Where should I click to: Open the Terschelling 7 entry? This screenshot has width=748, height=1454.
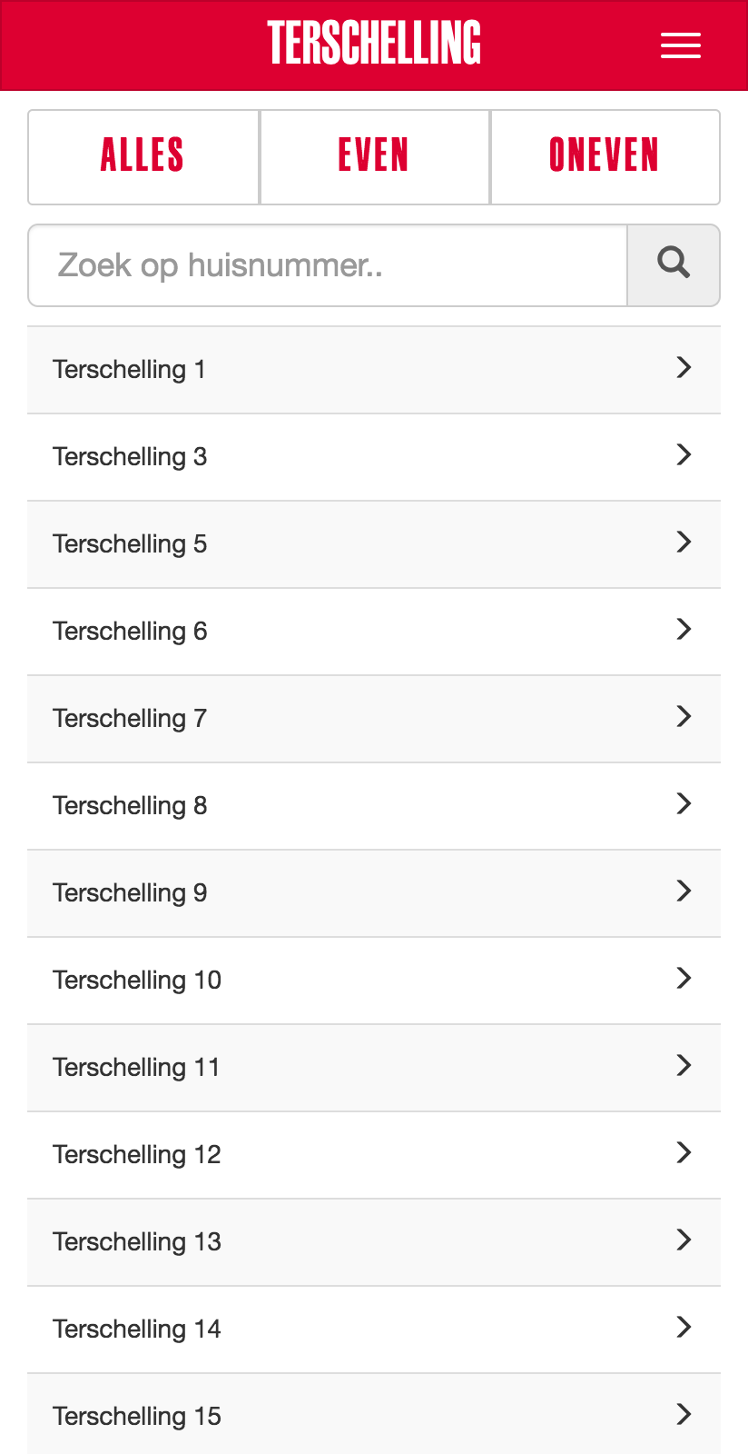[x=374, y=719]
